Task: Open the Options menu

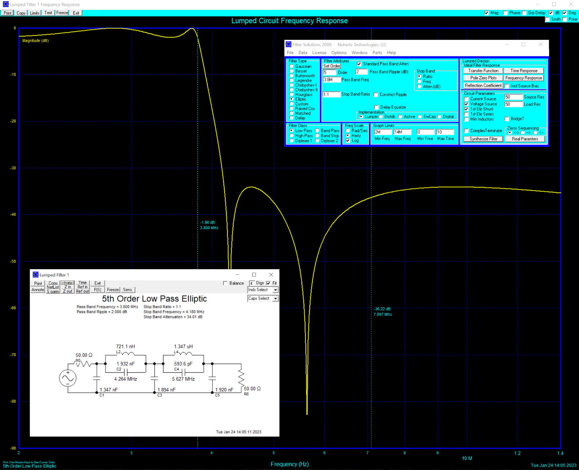Action: 339,53
